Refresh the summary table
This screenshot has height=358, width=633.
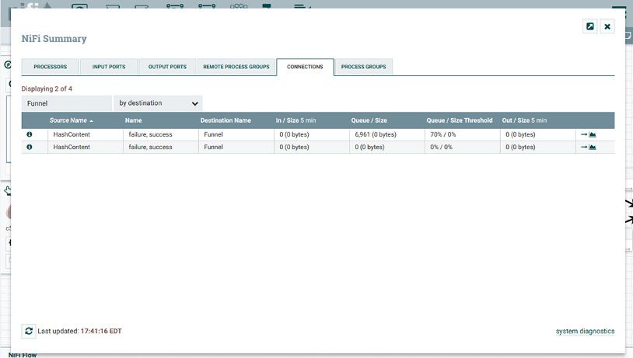[x=29, y=331]
